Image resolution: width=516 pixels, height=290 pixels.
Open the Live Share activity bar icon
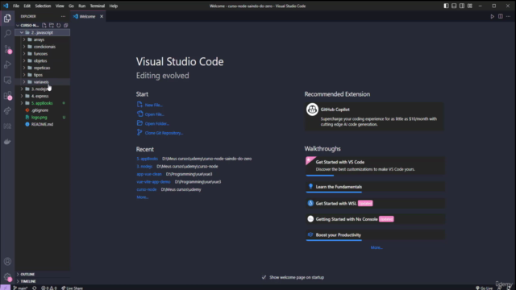point(7,111)
